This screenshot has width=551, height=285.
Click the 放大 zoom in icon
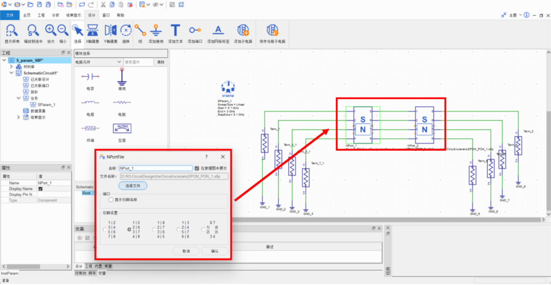coord(51,34)
